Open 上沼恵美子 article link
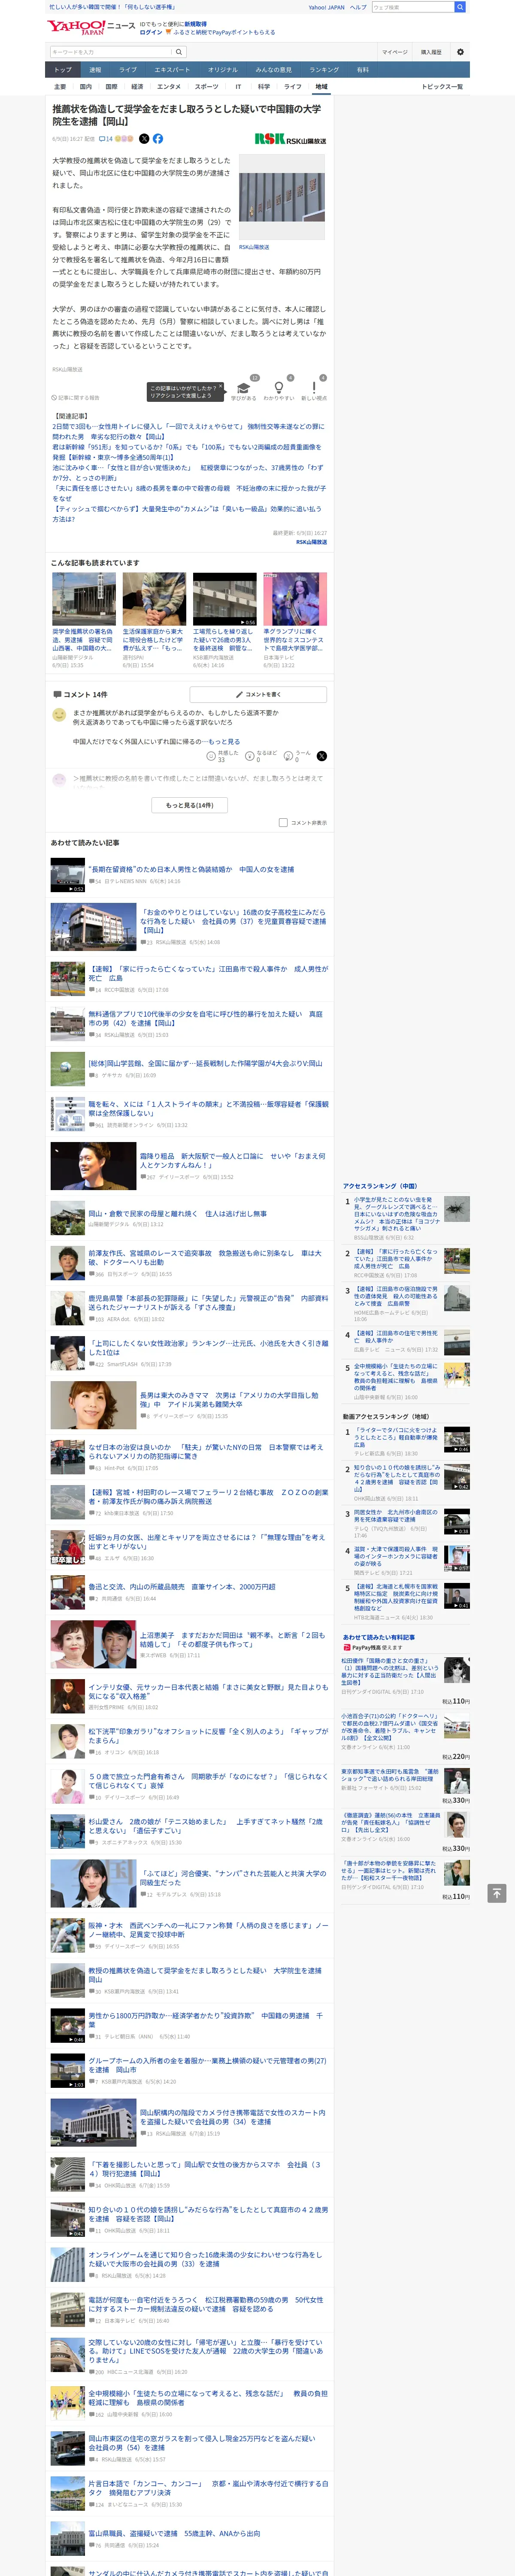Viewport: 515px width, 2576px height. pyautogui.click(x=232, y=1640)
